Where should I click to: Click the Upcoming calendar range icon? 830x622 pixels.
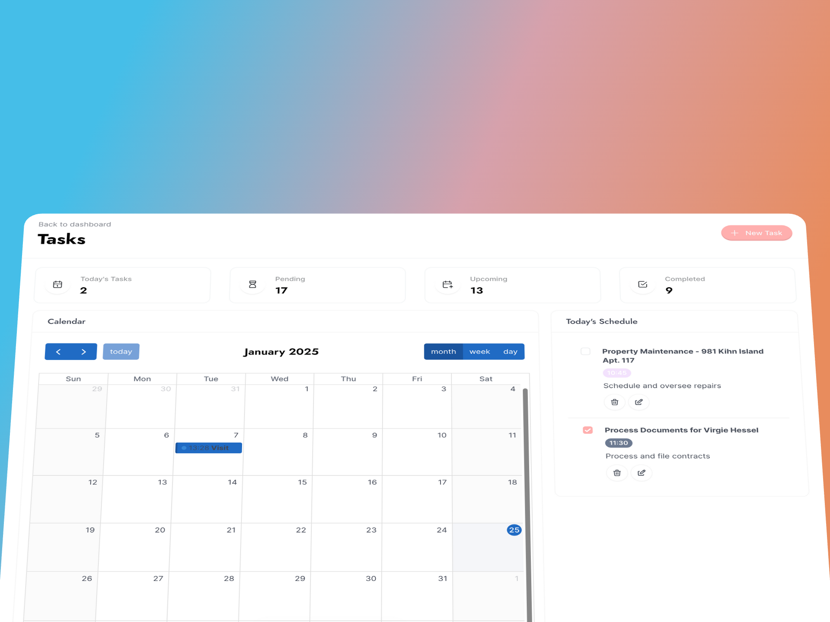447,284
